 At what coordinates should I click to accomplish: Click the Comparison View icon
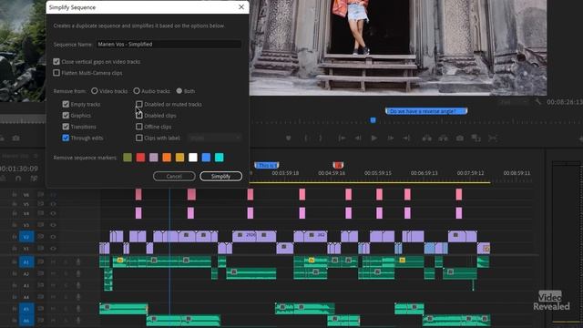476,138
